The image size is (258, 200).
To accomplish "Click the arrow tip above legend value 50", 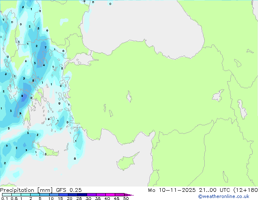I will click(x=129, y=195).
